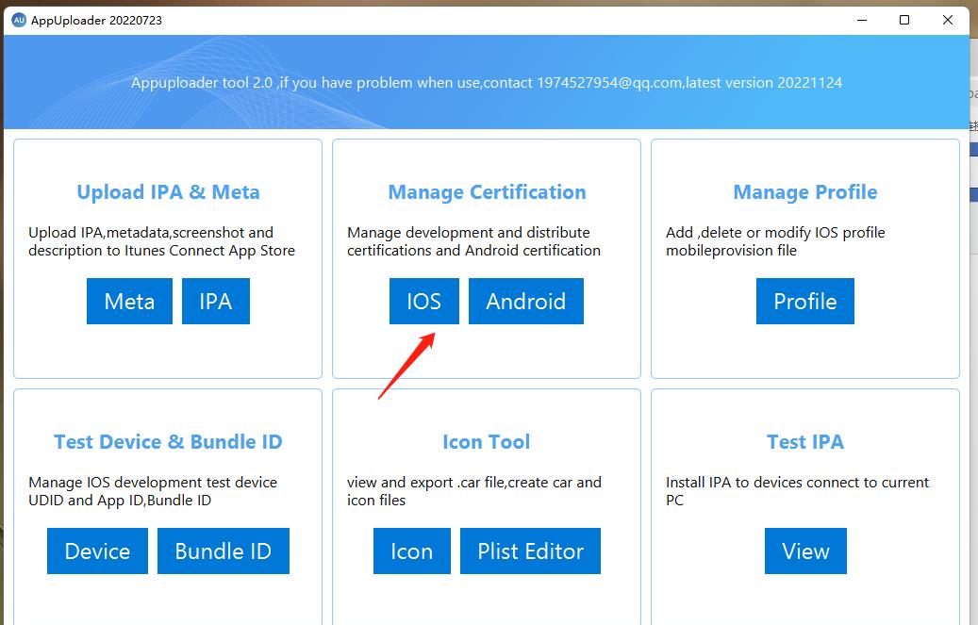Click Meta to upload app metadata
The width and height of the screenshot is (978, 625).
(x=129, y=301)
